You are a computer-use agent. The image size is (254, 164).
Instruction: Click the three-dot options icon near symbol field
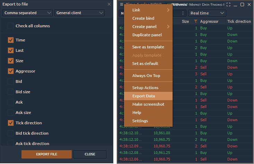[x=183, y=13]
